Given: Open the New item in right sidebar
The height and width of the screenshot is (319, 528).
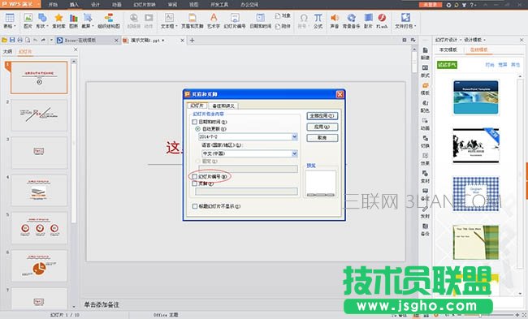Looking at the screenshot, I should (426, 54).
